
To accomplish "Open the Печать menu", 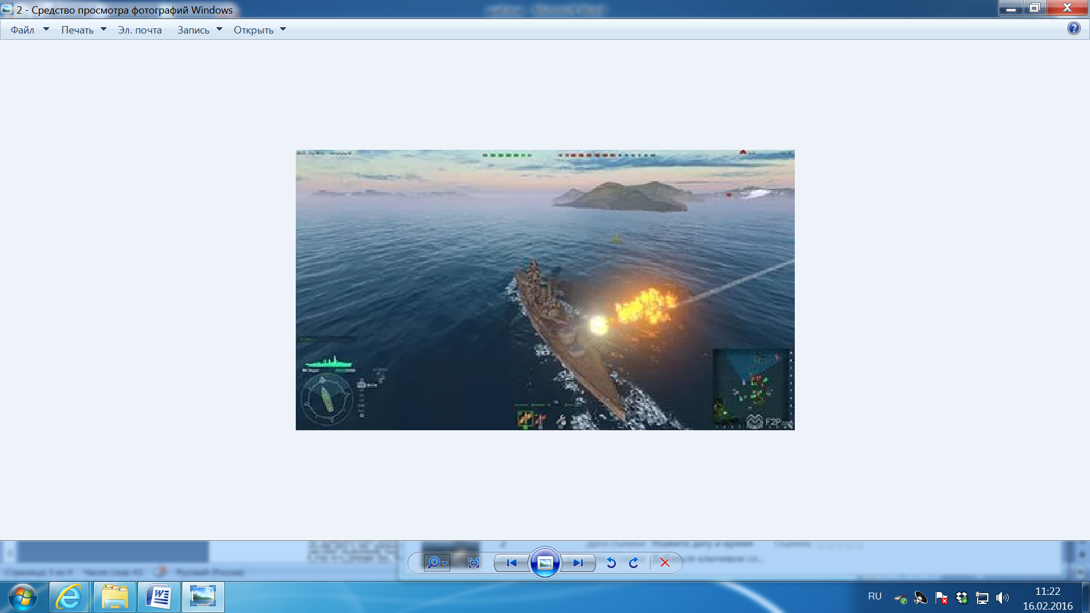I will 77,30.
